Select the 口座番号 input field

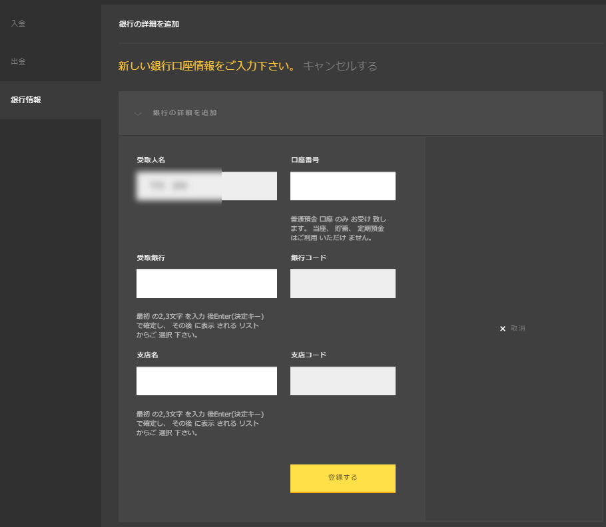[342, 186]
